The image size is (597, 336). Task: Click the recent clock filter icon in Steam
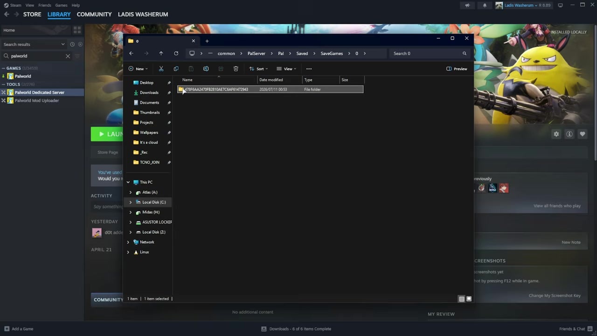(72, 44)
